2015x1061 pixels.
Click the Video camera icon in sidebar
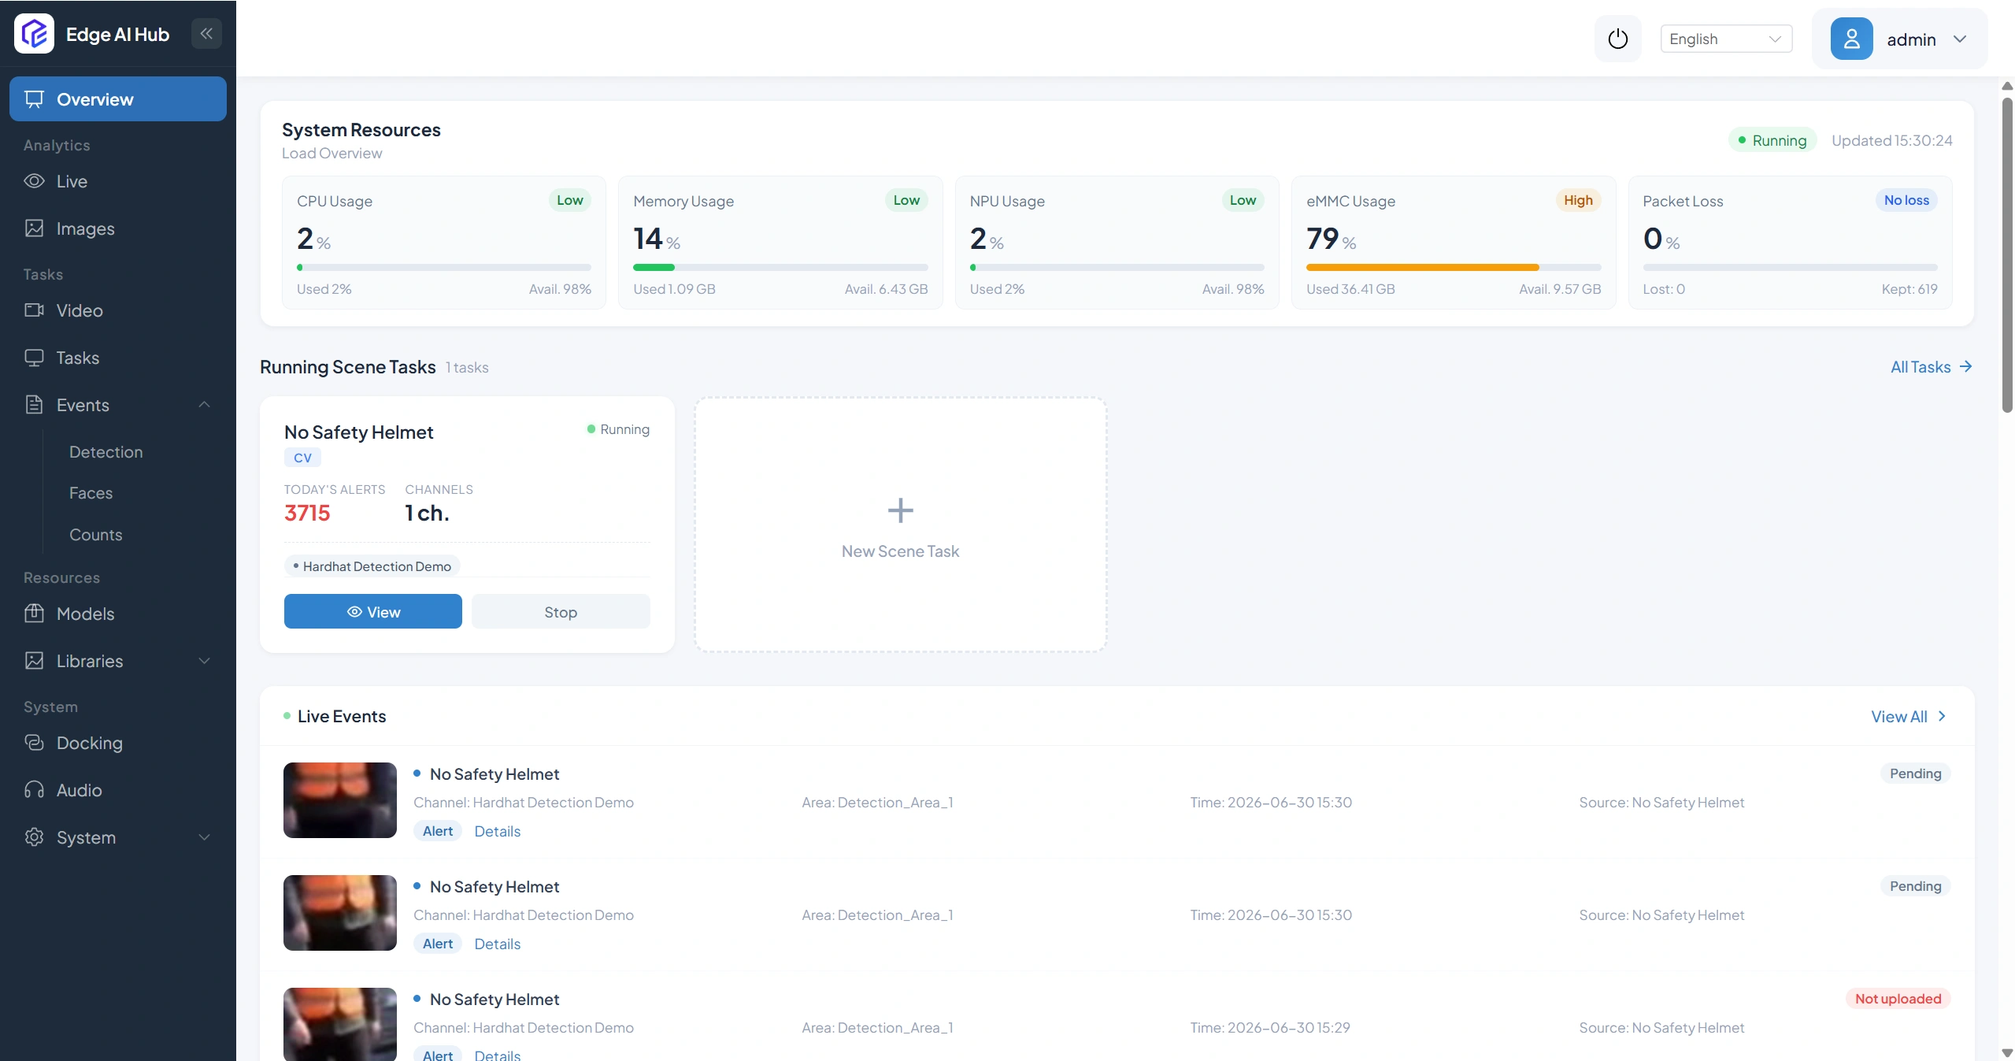coord(34,310)
